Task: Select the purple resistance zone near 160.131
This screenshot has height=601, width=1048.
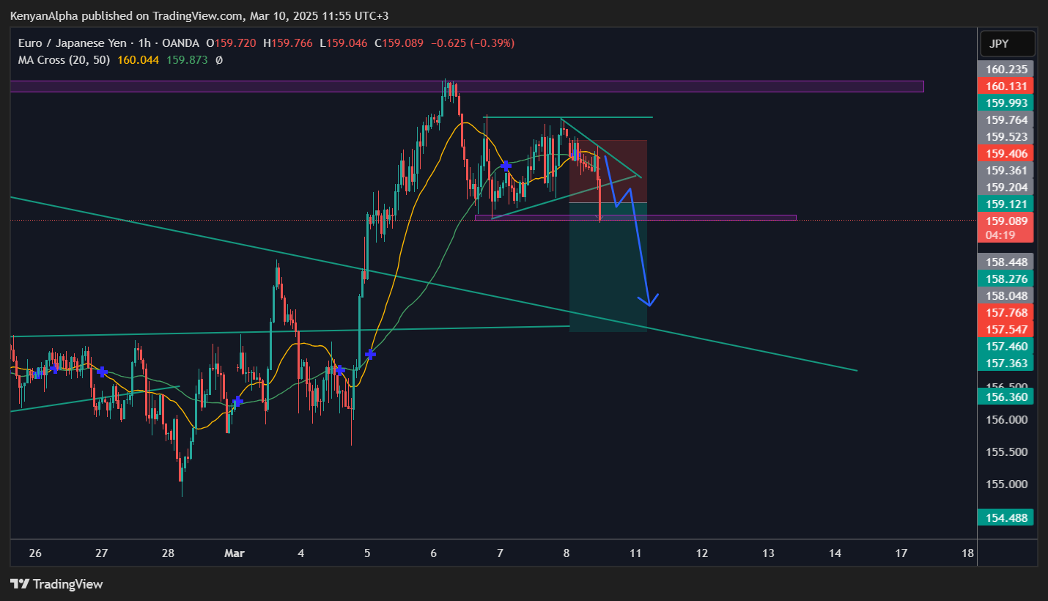Action: [467, 86]
